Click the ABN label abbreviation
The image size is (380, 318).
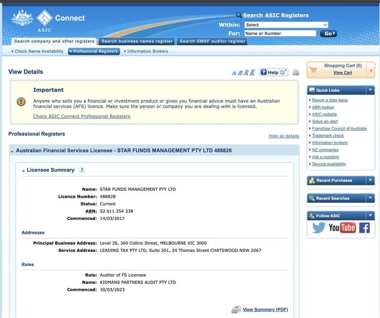coord(91,211)
